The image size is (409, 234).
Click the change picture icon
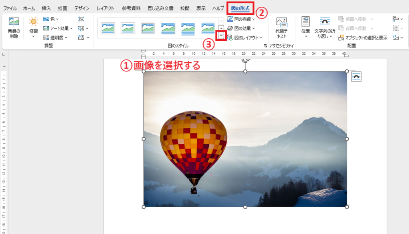tap(81, 28)
